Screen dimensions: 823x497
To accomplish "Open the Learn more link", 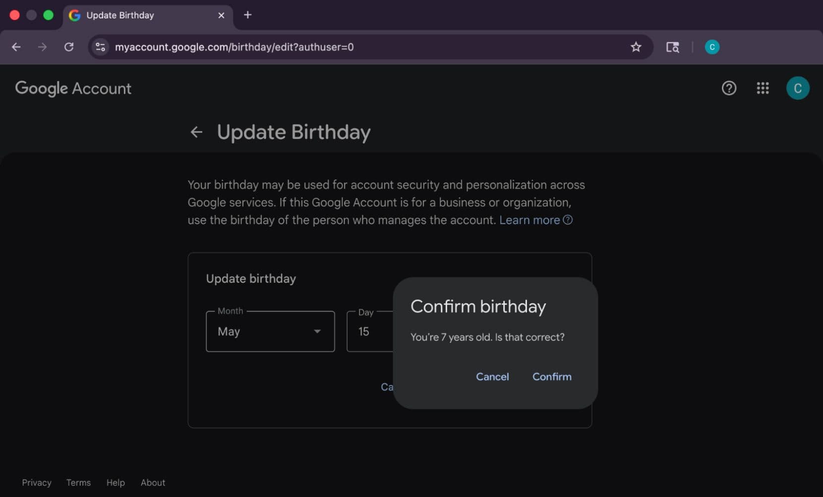I will click(529, 220).
